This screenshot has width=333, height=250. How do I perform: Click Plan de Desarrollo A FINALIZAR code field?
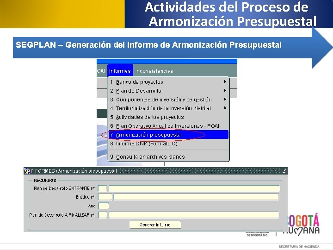pos(103,215)
